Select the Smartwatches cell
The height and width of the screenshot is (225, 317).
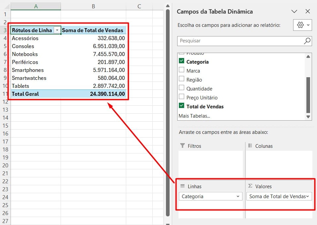click(36, 78)
